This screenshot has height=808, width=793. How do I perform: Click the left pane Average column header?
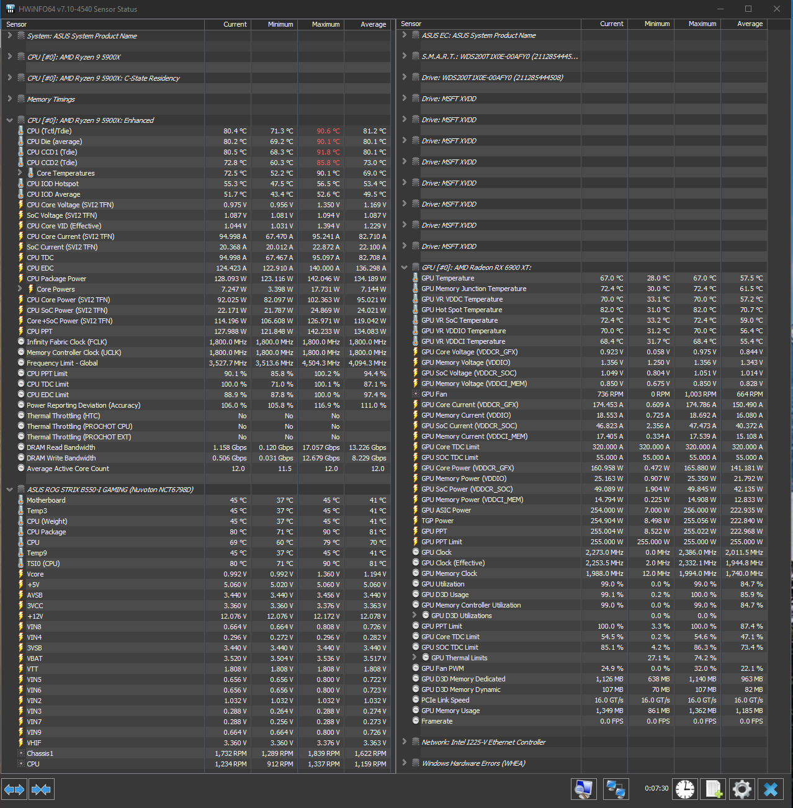click(367, 24)
